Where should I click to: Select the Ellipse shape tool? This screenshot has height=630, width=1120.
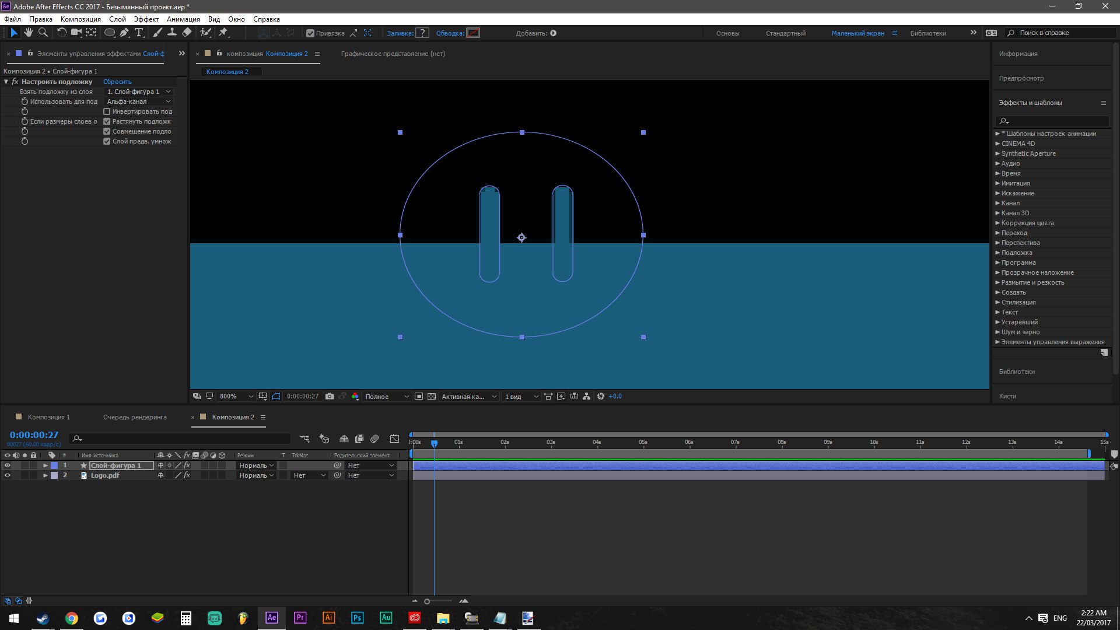click(109, 33)
